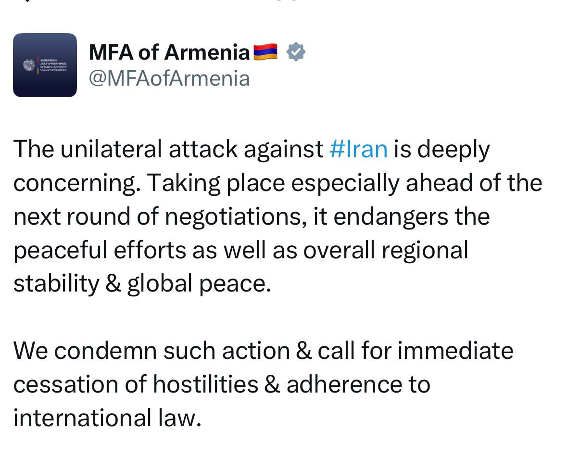Click the line 'peaceful efforts as well as'
Viewport: 567px width, 470px height.
pyautogui.click(x=241, y=251)
